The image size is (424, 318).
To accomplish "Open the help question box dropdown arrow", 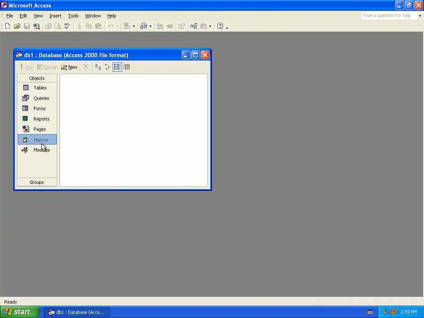I will [x=420, y=16].
